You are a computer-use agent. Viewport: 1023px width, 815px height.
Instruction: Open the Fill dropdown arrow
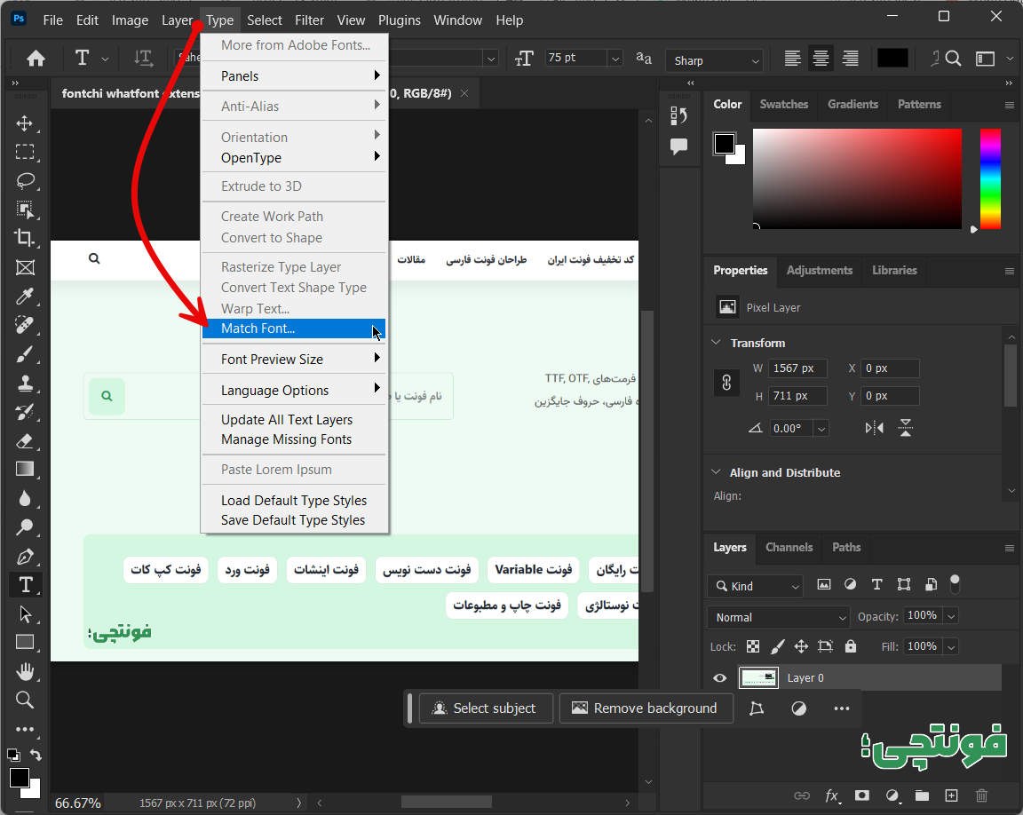pos(951,647)
